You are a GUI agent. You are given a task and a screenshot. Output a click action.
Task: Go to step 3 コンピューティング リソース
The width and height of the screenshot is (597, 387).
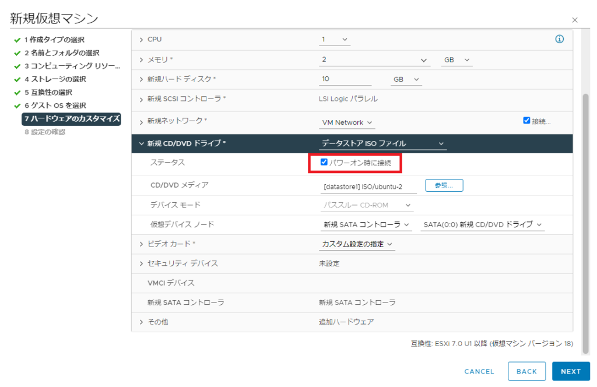click(72, 66)
